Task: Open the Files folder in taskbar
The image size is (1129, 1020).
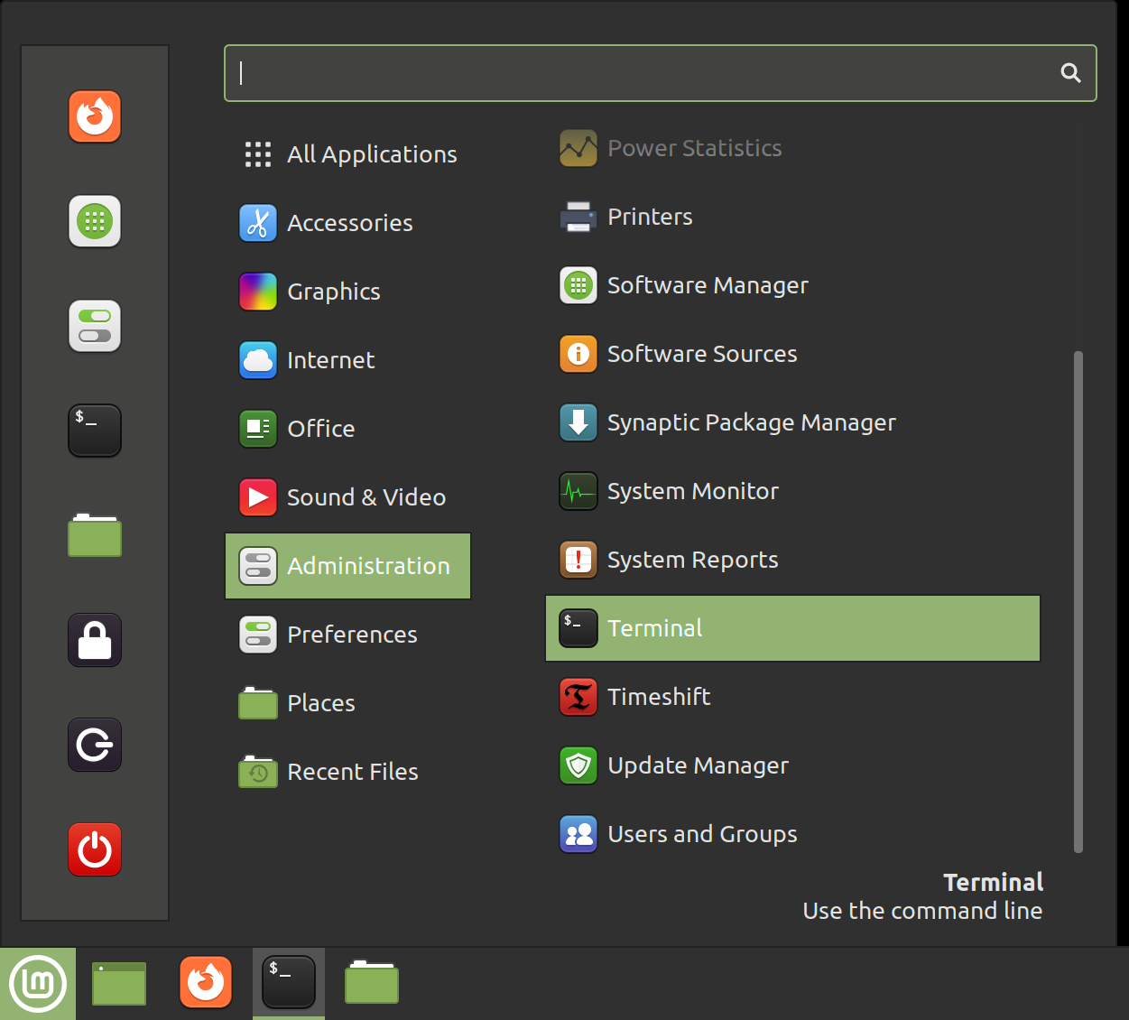Action: [x=372, y=982]
